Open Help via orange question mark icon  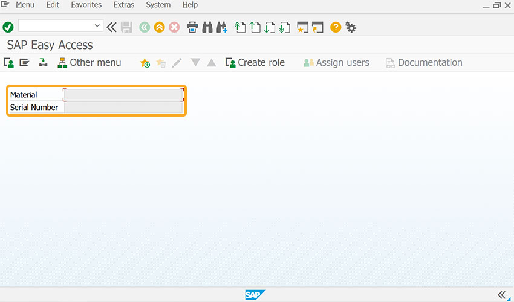[336, 27]
